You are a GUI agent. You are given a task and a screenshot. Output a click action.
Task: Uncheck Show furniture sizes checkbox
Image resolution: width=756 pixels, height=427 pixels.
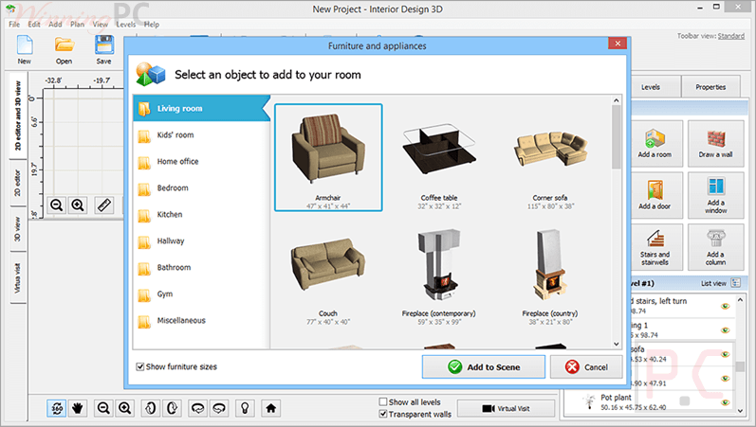tap(140, 366)
